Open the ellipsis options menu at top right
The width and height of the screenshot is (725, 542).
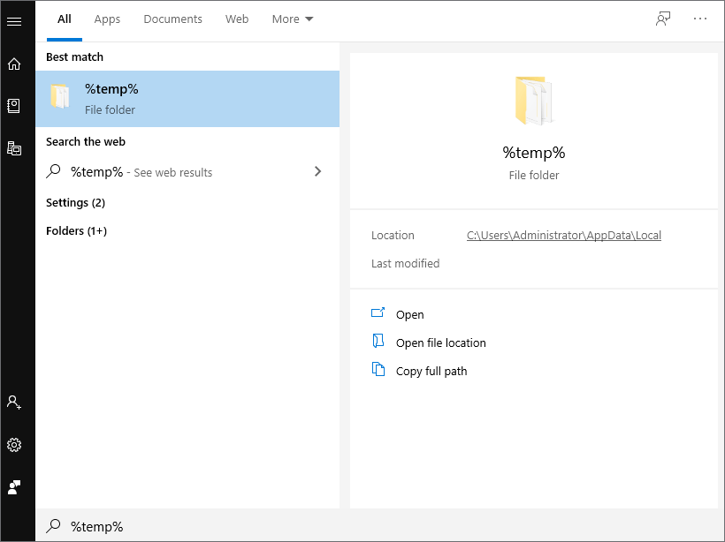tap(700, 19)
